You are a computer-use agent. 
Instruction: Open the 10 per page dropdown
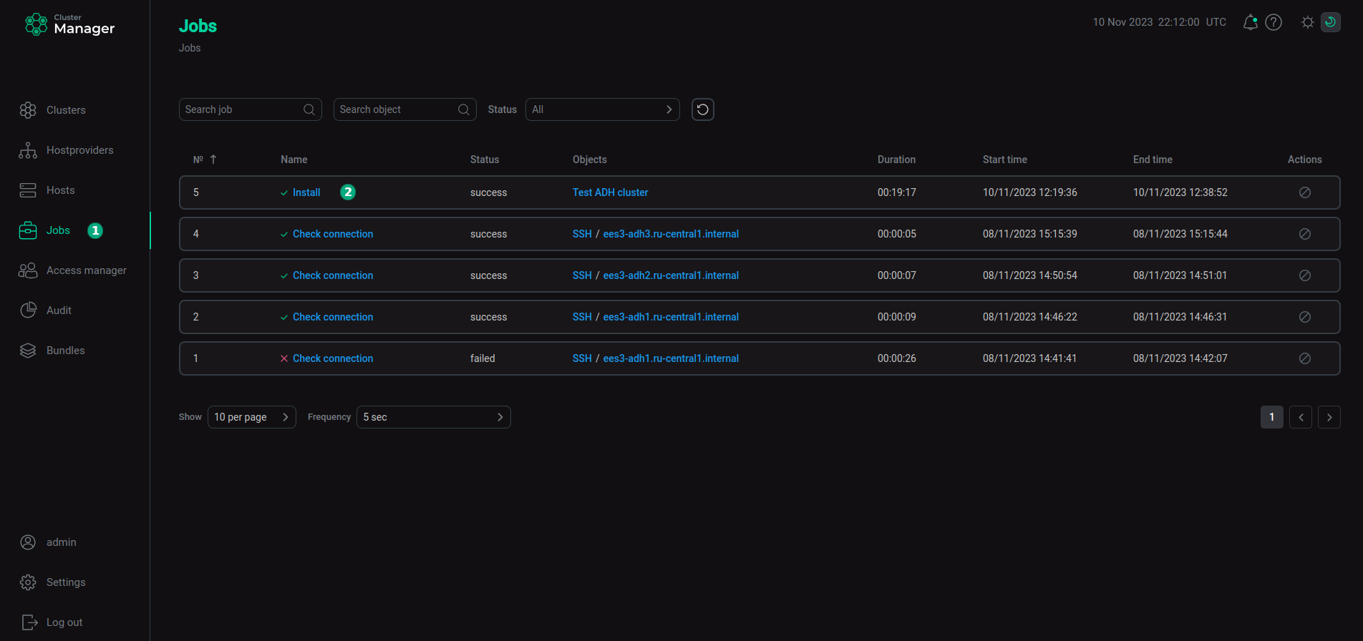251,417
